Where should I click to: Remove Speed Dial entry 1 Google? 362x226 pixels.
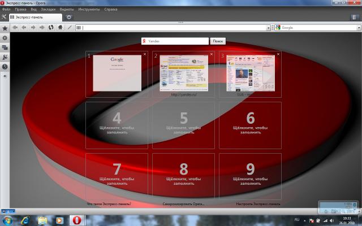pyautogui.click(x=145, y=54)
